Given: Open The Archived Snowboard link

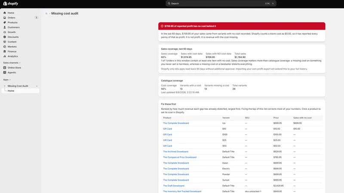Looking at the screenshot, I should tap(175, 152).
